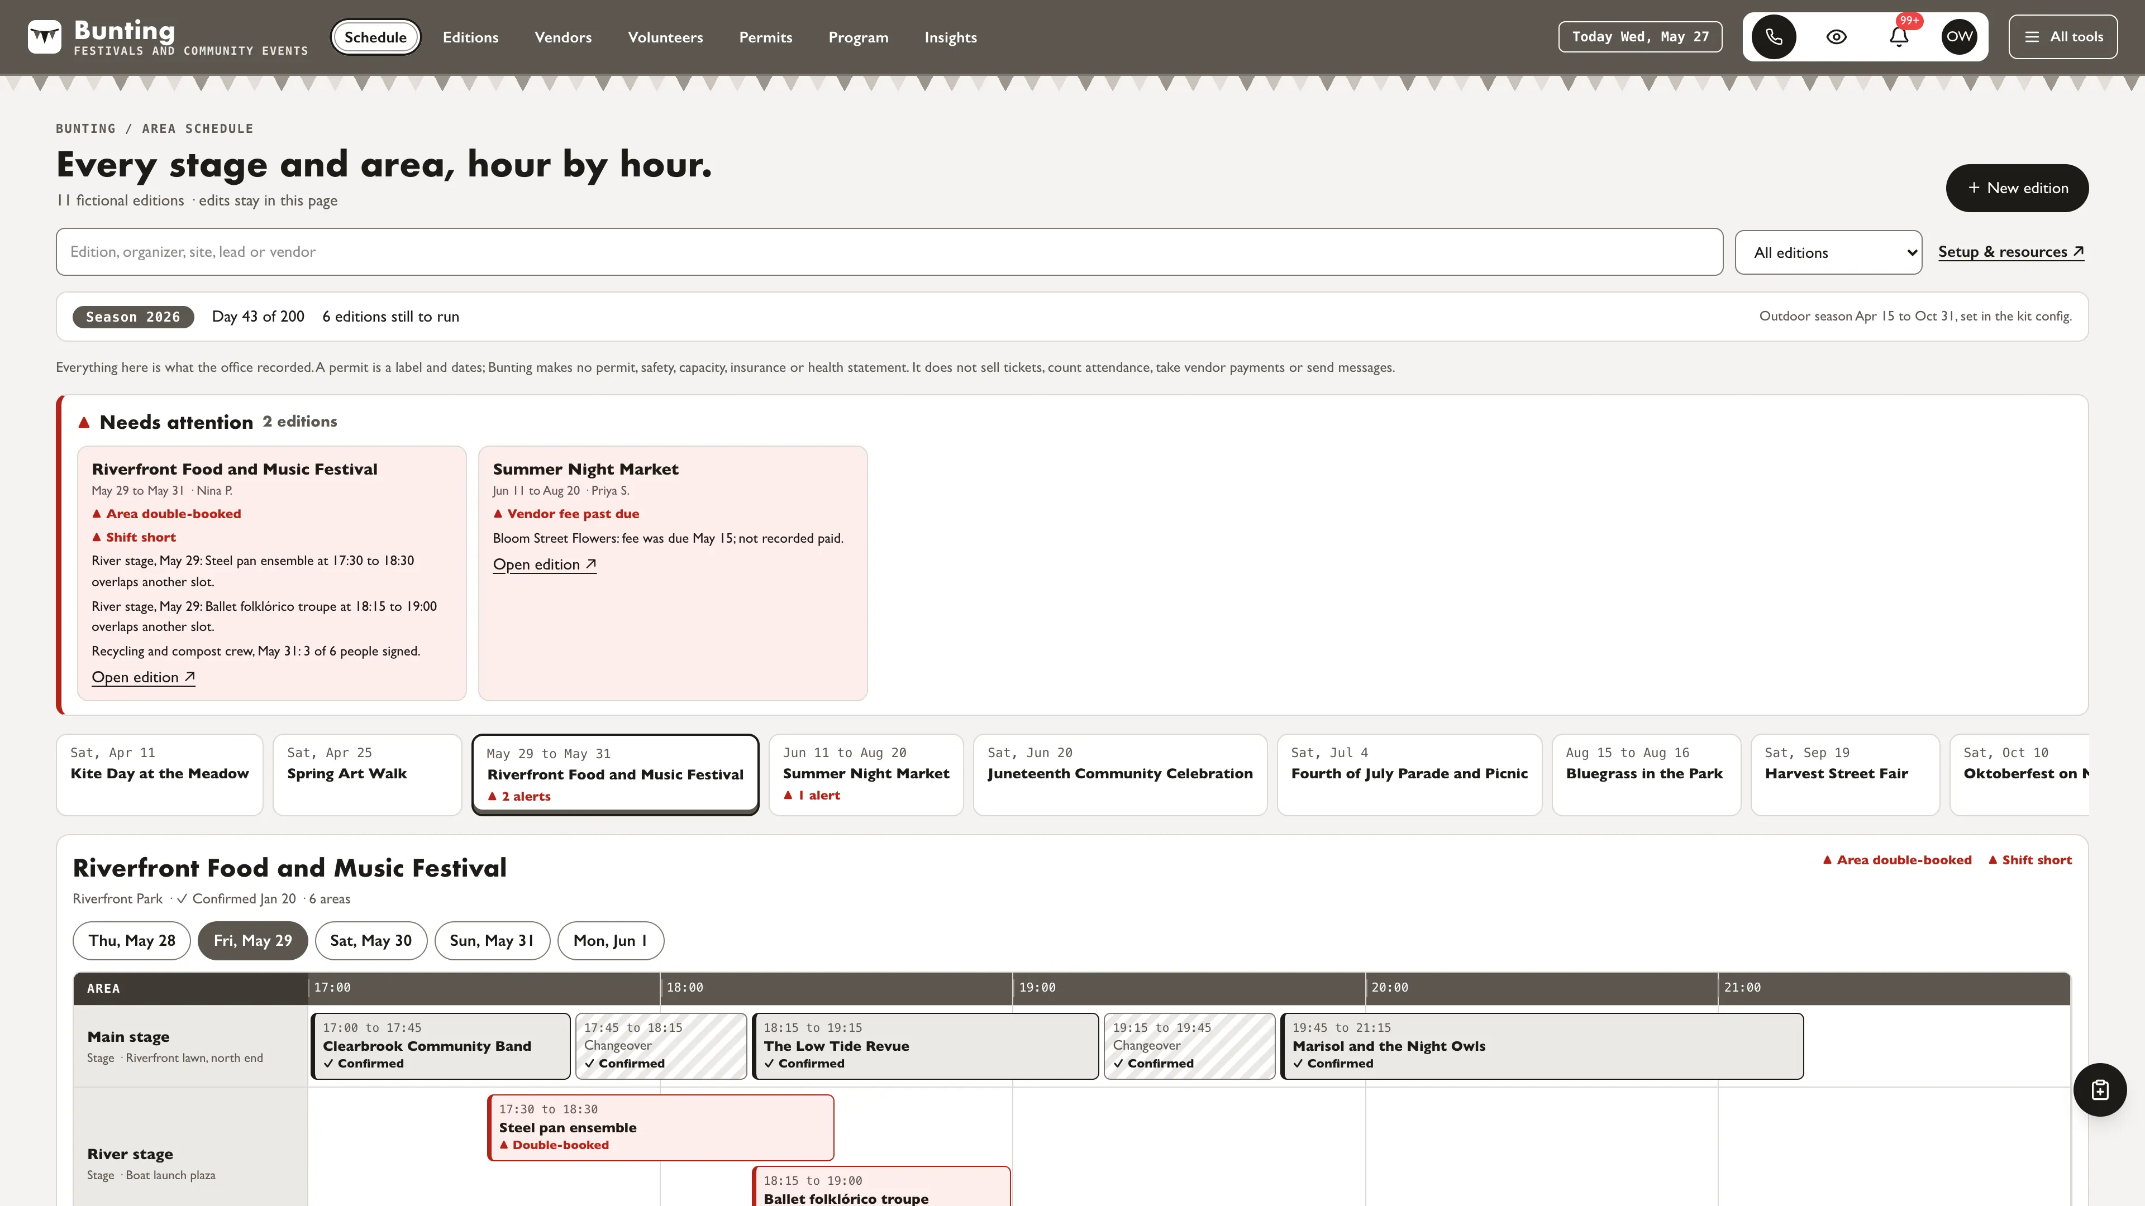Viewport: 2145px width, 1206px height.
Task: Open Setup & resources link
Action: [x=2010, y=252]
